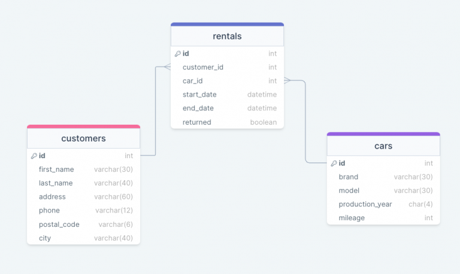460x274 pixels.
Task: Click the purple color bar above cars
Action: coord(383,134)
